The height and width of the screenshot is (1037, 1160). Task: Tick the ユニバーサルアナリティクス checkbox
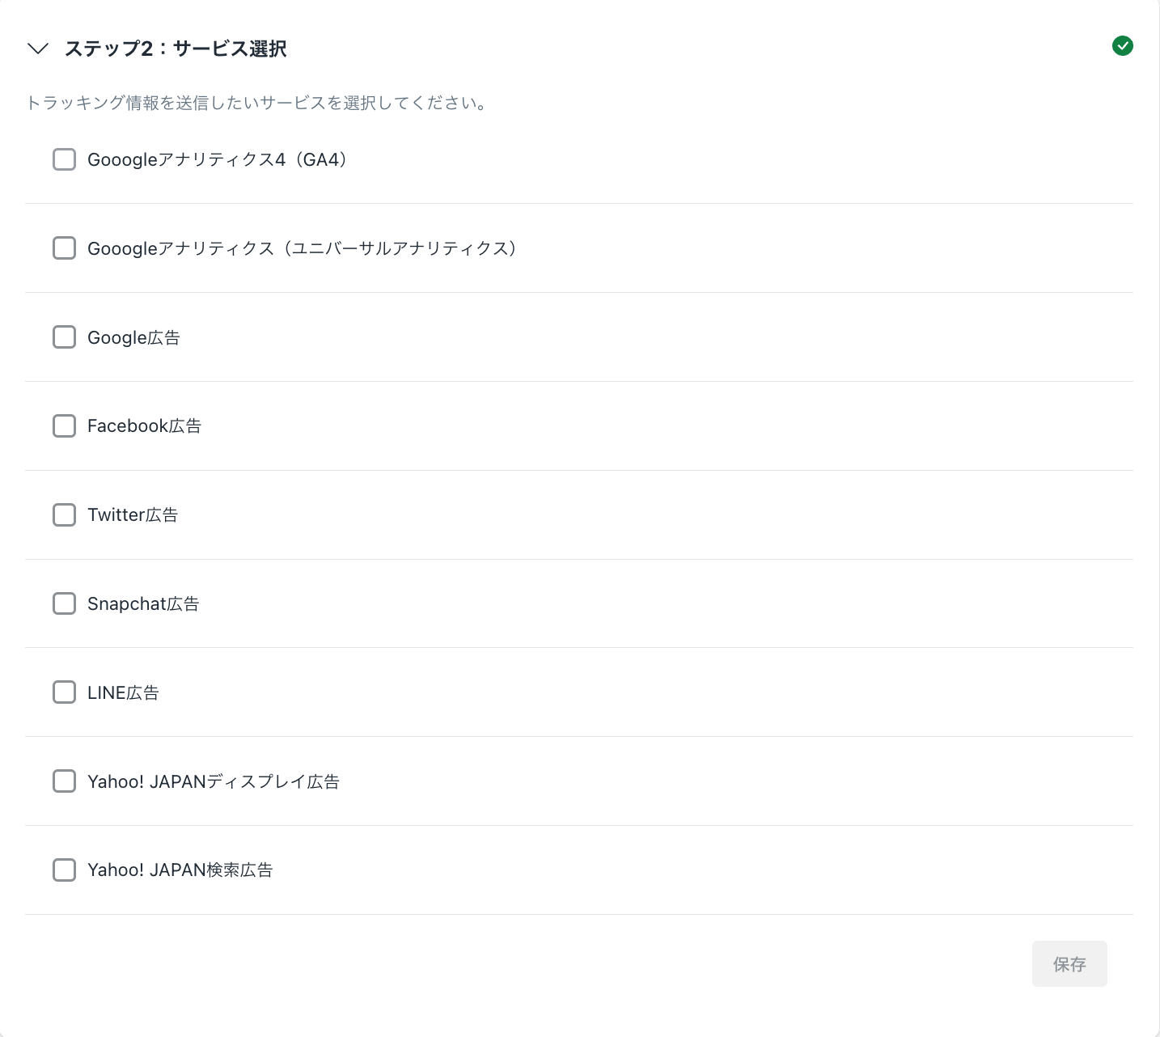pyautogui.click(x=64, y=248)
